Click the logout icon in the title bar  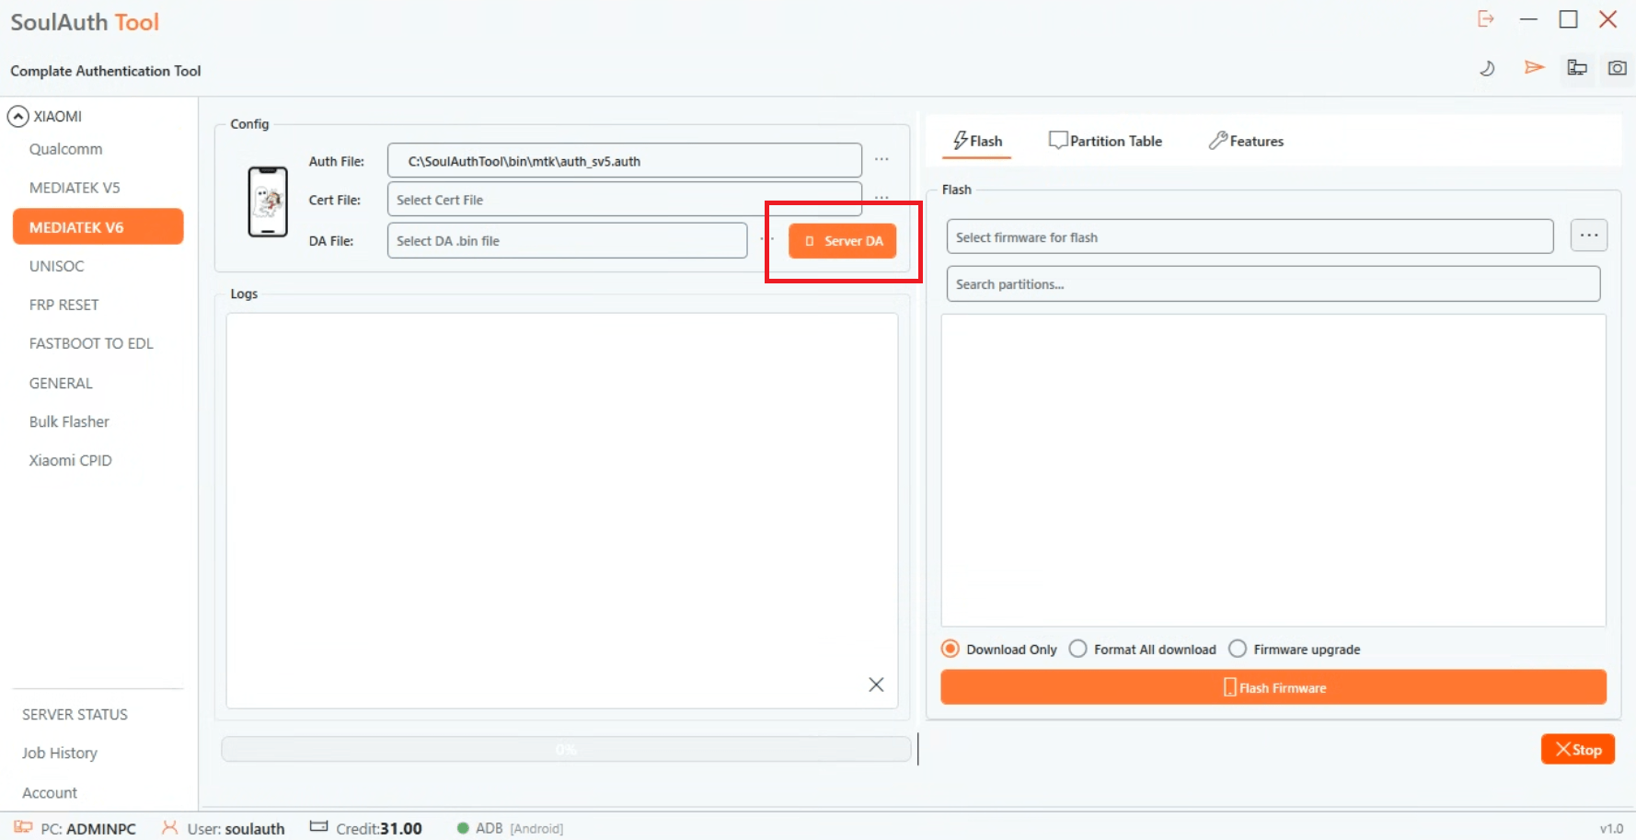(x=1485, y=19)
